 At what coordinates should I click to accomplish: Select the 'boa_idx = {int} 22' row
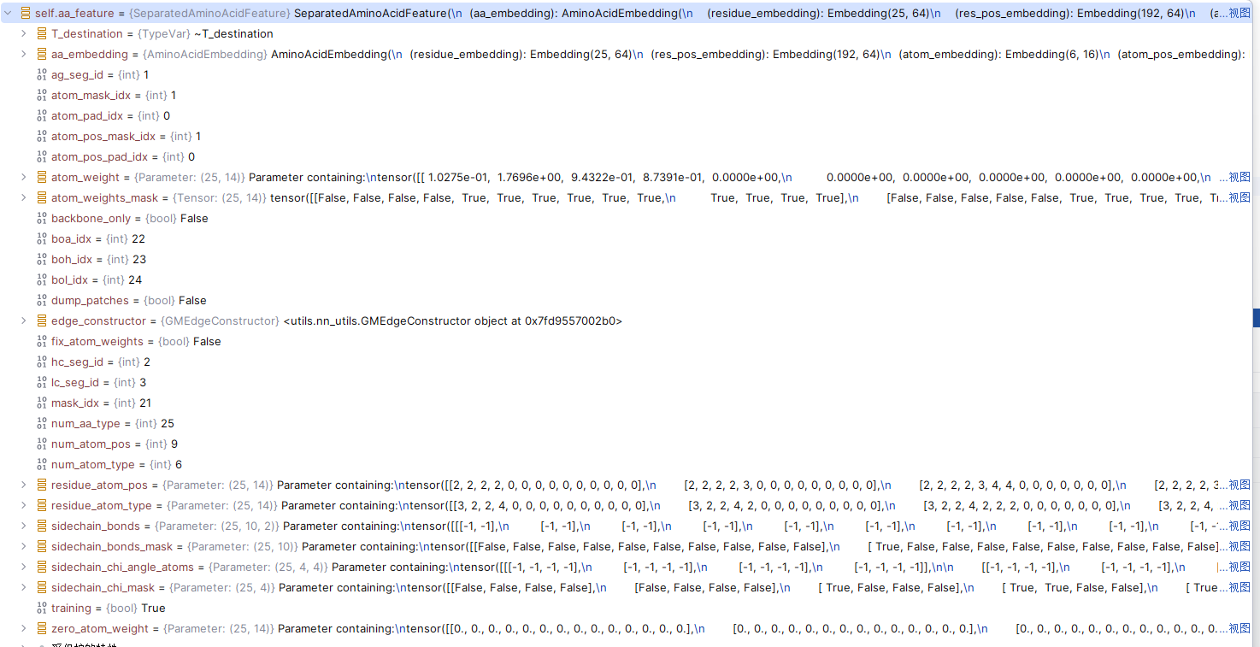coord(626,238)
